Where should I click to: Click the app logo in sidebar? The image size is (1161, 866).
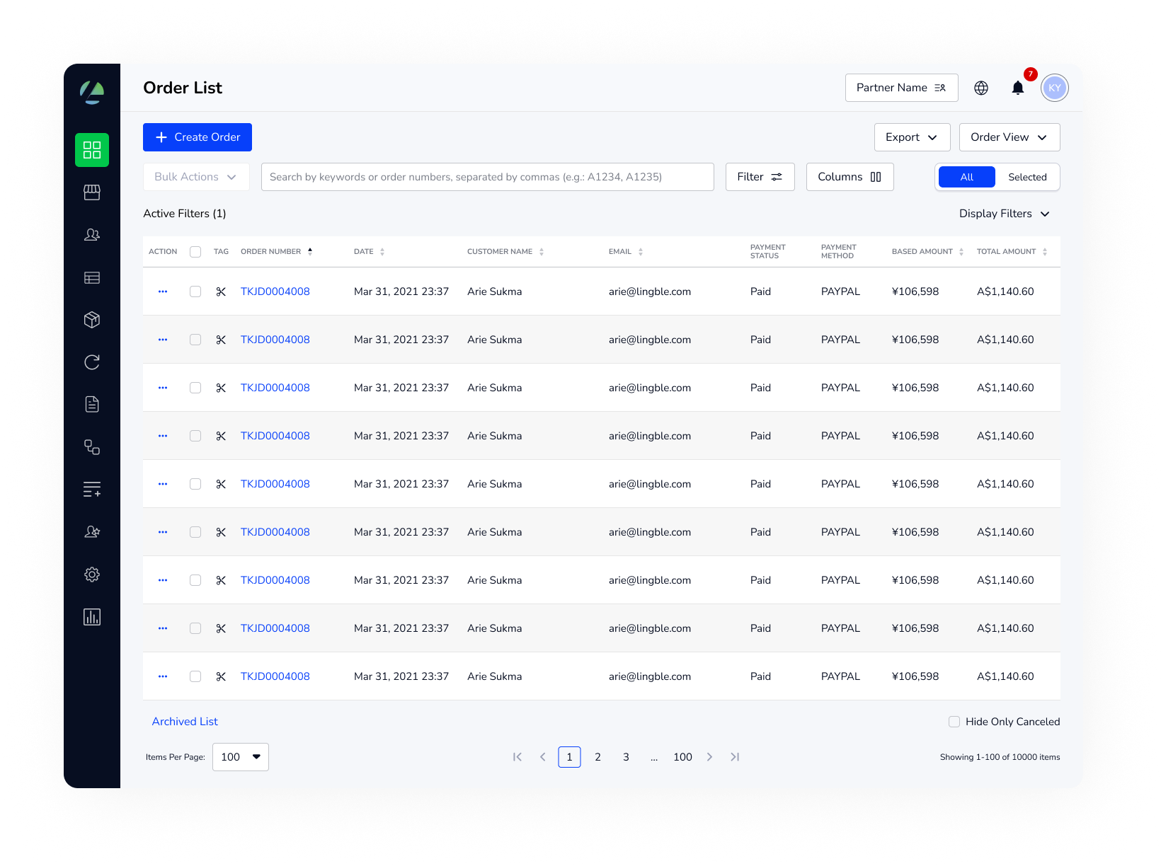[92, 92]
